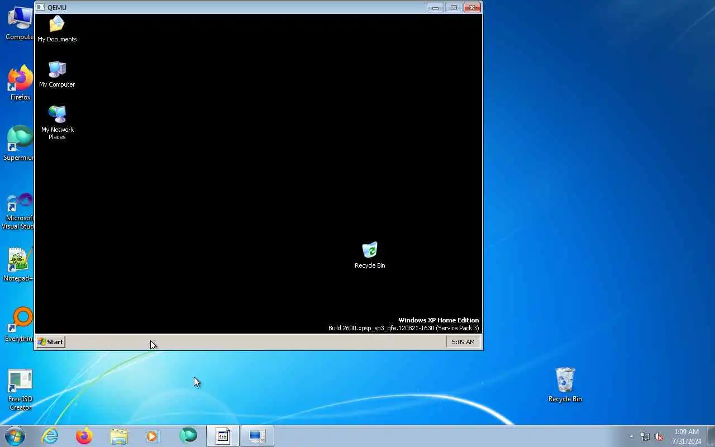Viewport: 715px width, 447px height.
Task: Launch Firefox desktop shortcut
Action: [x=20, y=83]
